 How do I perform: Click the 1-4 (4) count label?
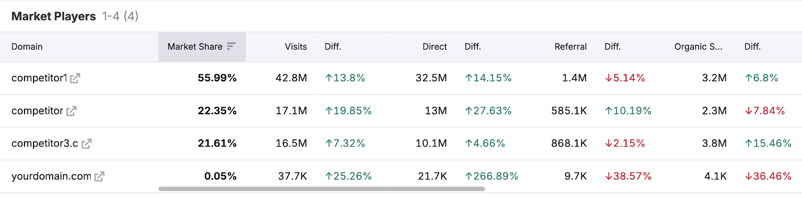click(x=120, y=16)
